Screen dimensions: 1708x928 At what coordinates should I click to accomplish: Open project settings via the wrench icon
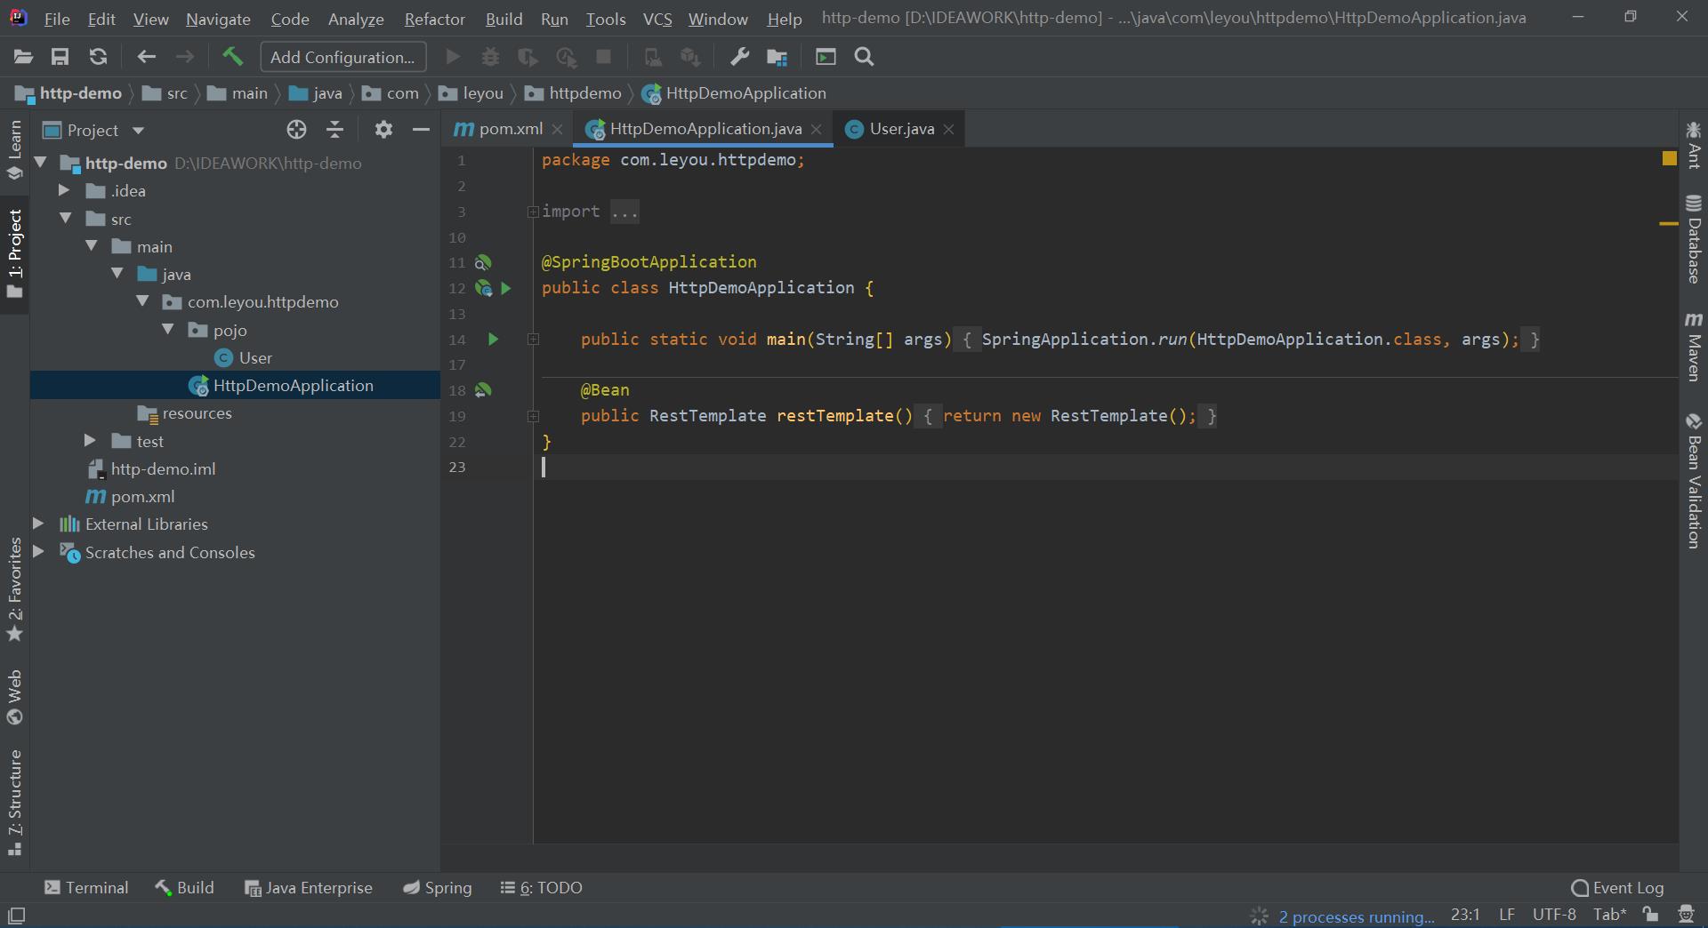[739, 57]
